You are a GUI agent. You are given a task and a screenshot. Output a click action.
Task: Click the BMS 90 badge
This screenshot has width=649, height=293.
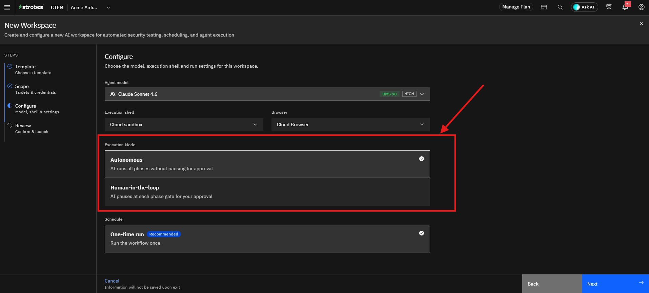(389, 94)
